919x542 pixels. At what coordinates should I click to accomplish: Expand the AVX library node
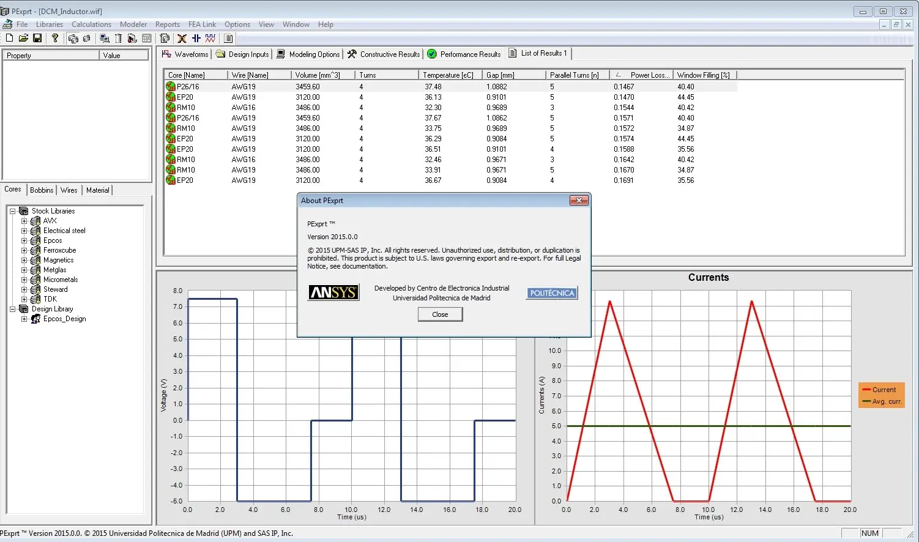tap(24, 221)
